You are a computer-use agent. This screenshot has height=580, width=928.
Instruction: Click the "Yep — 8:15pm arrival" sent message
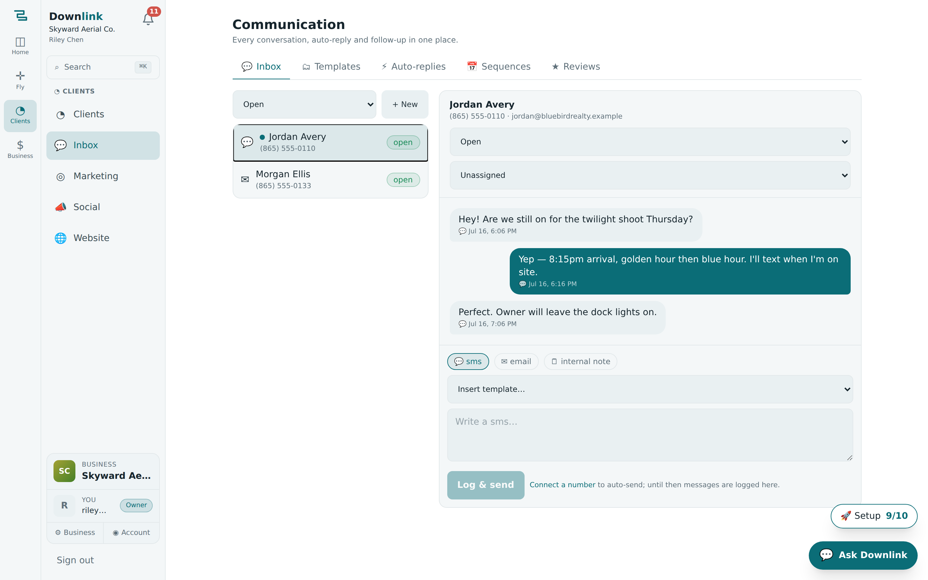[x=680, y=271]
